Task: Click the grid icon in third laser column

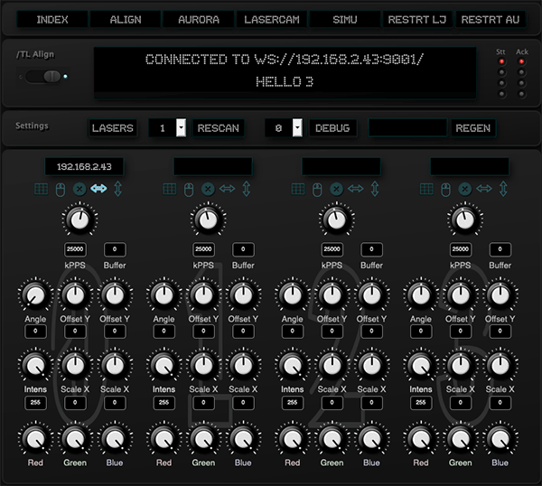Action: click(297, 189)
